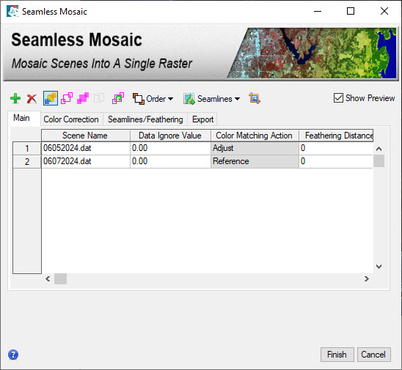This screenshot has width=402, height=370.
Task: Open the Order dropdown menu
Action: click(x=153, y=99)
